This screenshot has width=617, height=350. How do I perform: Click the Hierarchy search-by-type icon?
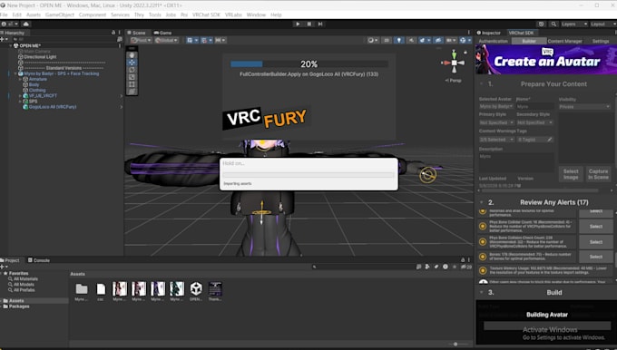click(120, 39)
